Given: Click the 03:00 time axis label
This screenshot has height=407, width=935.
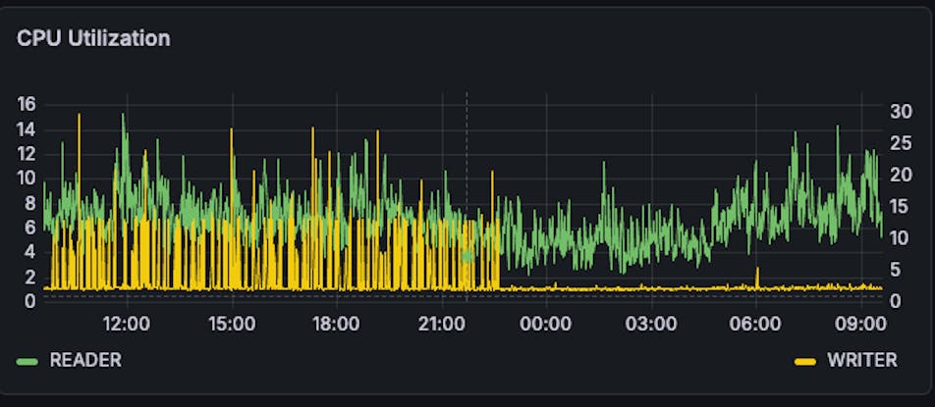Looking at the screenshot, I should pyautogui.click(x=651, y=323).
